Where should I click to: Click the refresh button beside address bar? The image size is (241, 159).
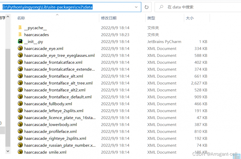[147, 7]
